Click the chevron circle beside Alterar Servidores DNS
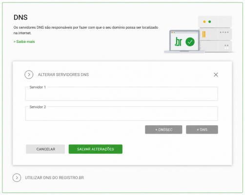Image resolution: width=245 pixels, height=195 pixels. (x=29, y=75)
